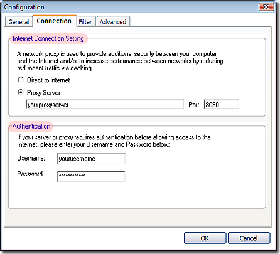Image resolution: width=280 pixels, height=254 pixels.
Task: Click the Username: label
Action: pyautogui.click(x=31, y=158)
